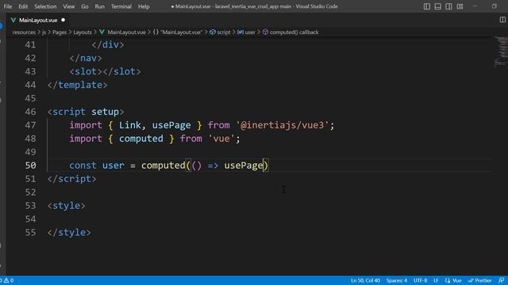The image size is (508, 285).
Task: Select the MainLayout.vue editor tab
Action: [x=38, y=20]
